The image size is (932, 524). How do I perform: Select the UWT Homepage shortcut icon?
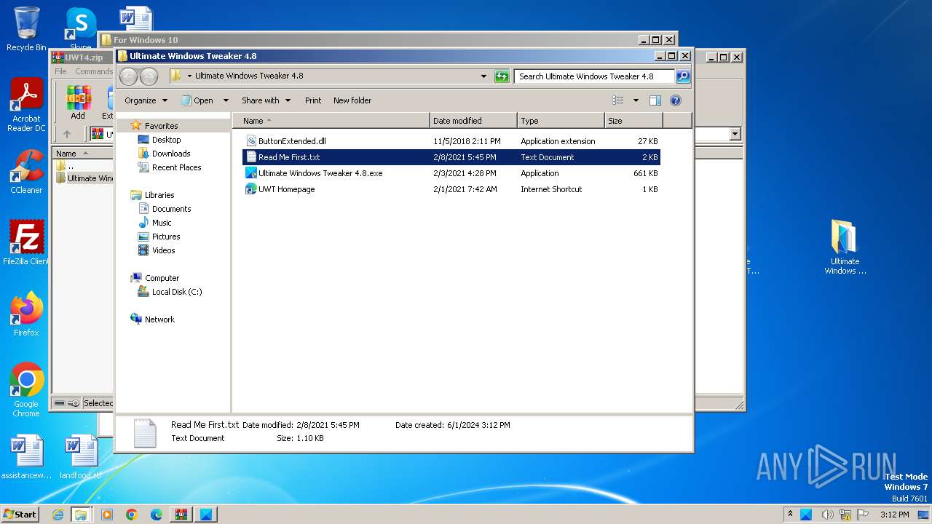(251, 189)
